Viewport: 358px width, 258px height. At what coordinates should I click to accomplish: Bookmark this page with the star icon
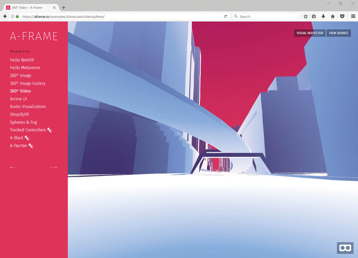[x=305, y=16]
